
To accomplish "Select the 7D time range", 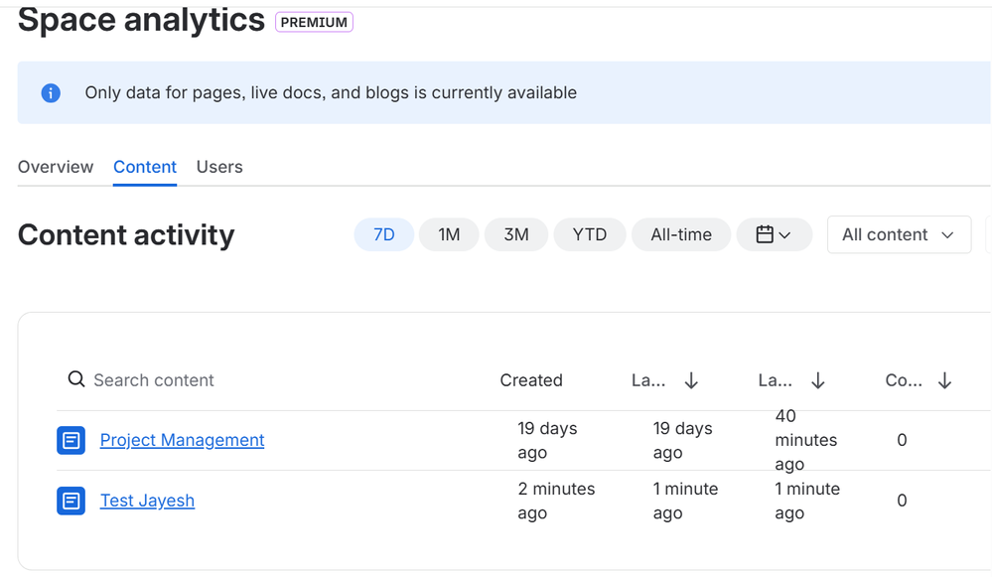I will pyautogui.click(x=384, y=235).
